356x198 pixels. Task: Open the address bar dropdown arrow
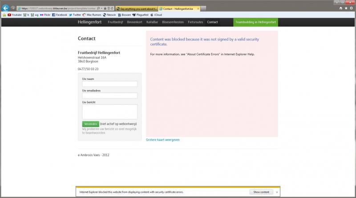(101, 8)
